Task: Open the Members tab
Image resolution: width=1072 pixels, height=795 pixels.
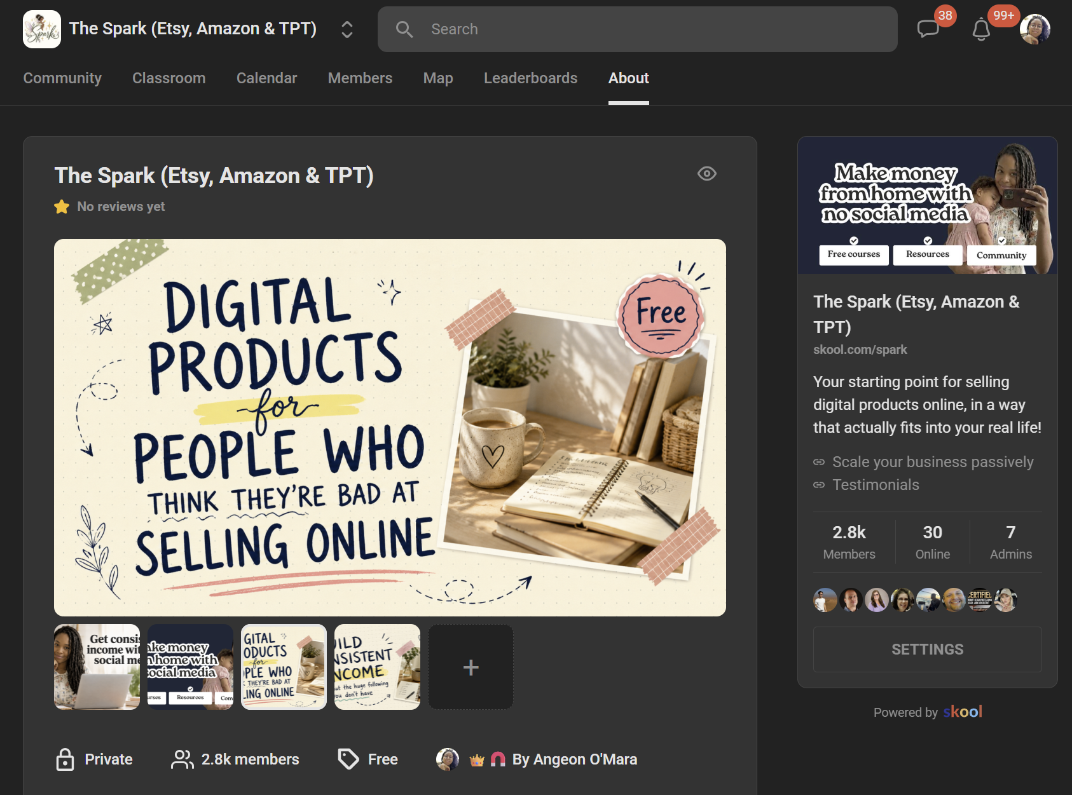Action: coord(361,78)
